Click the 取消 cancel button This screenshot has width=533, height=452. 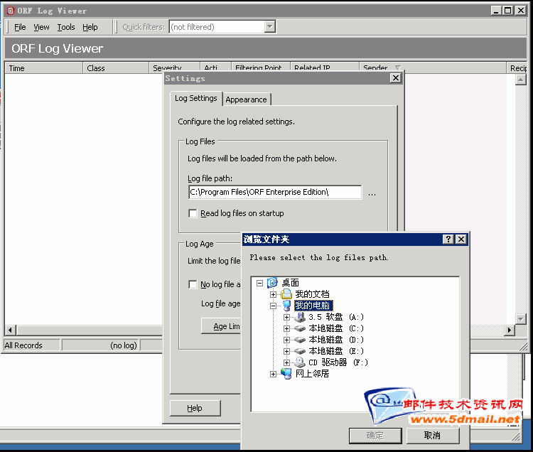[x=432, y=436]
